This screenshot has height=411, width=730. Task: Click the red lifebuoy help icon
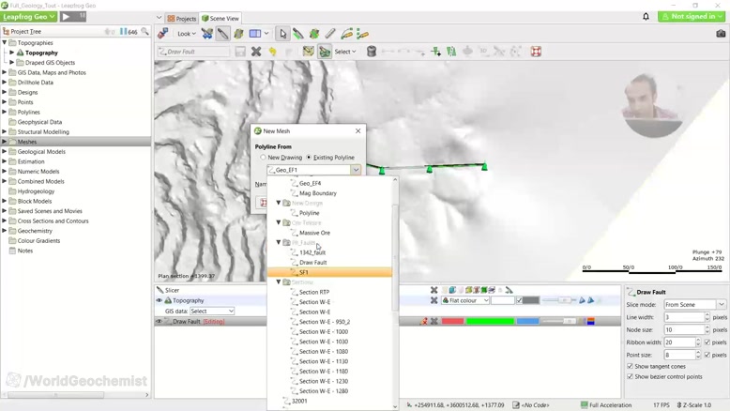[536, 52]
